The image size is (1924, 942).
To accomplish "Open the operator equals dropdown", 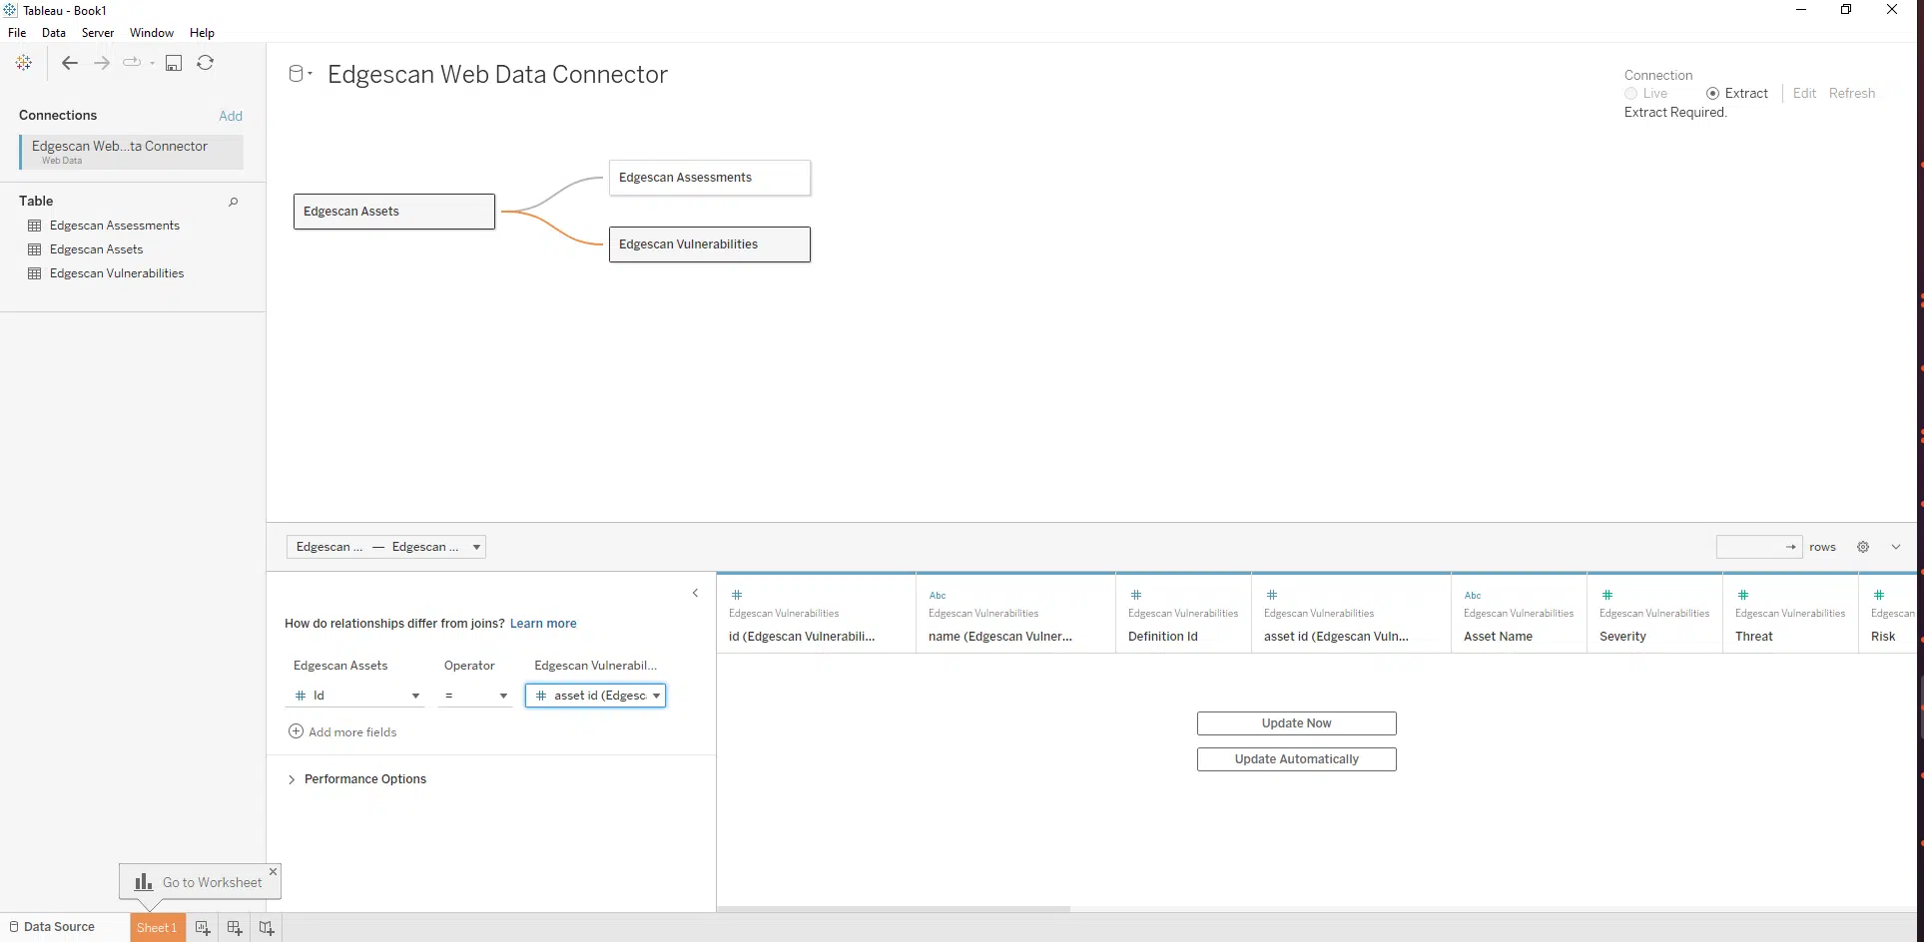I will (x=475, y=696).
